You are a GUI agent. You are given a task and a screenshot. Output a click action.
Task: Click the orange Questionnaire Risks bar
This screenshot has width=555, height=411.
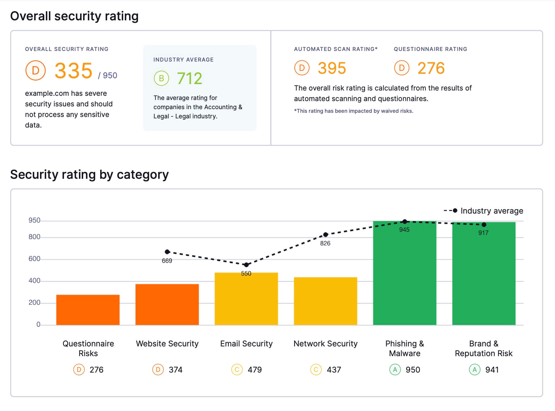click(88, 310)
